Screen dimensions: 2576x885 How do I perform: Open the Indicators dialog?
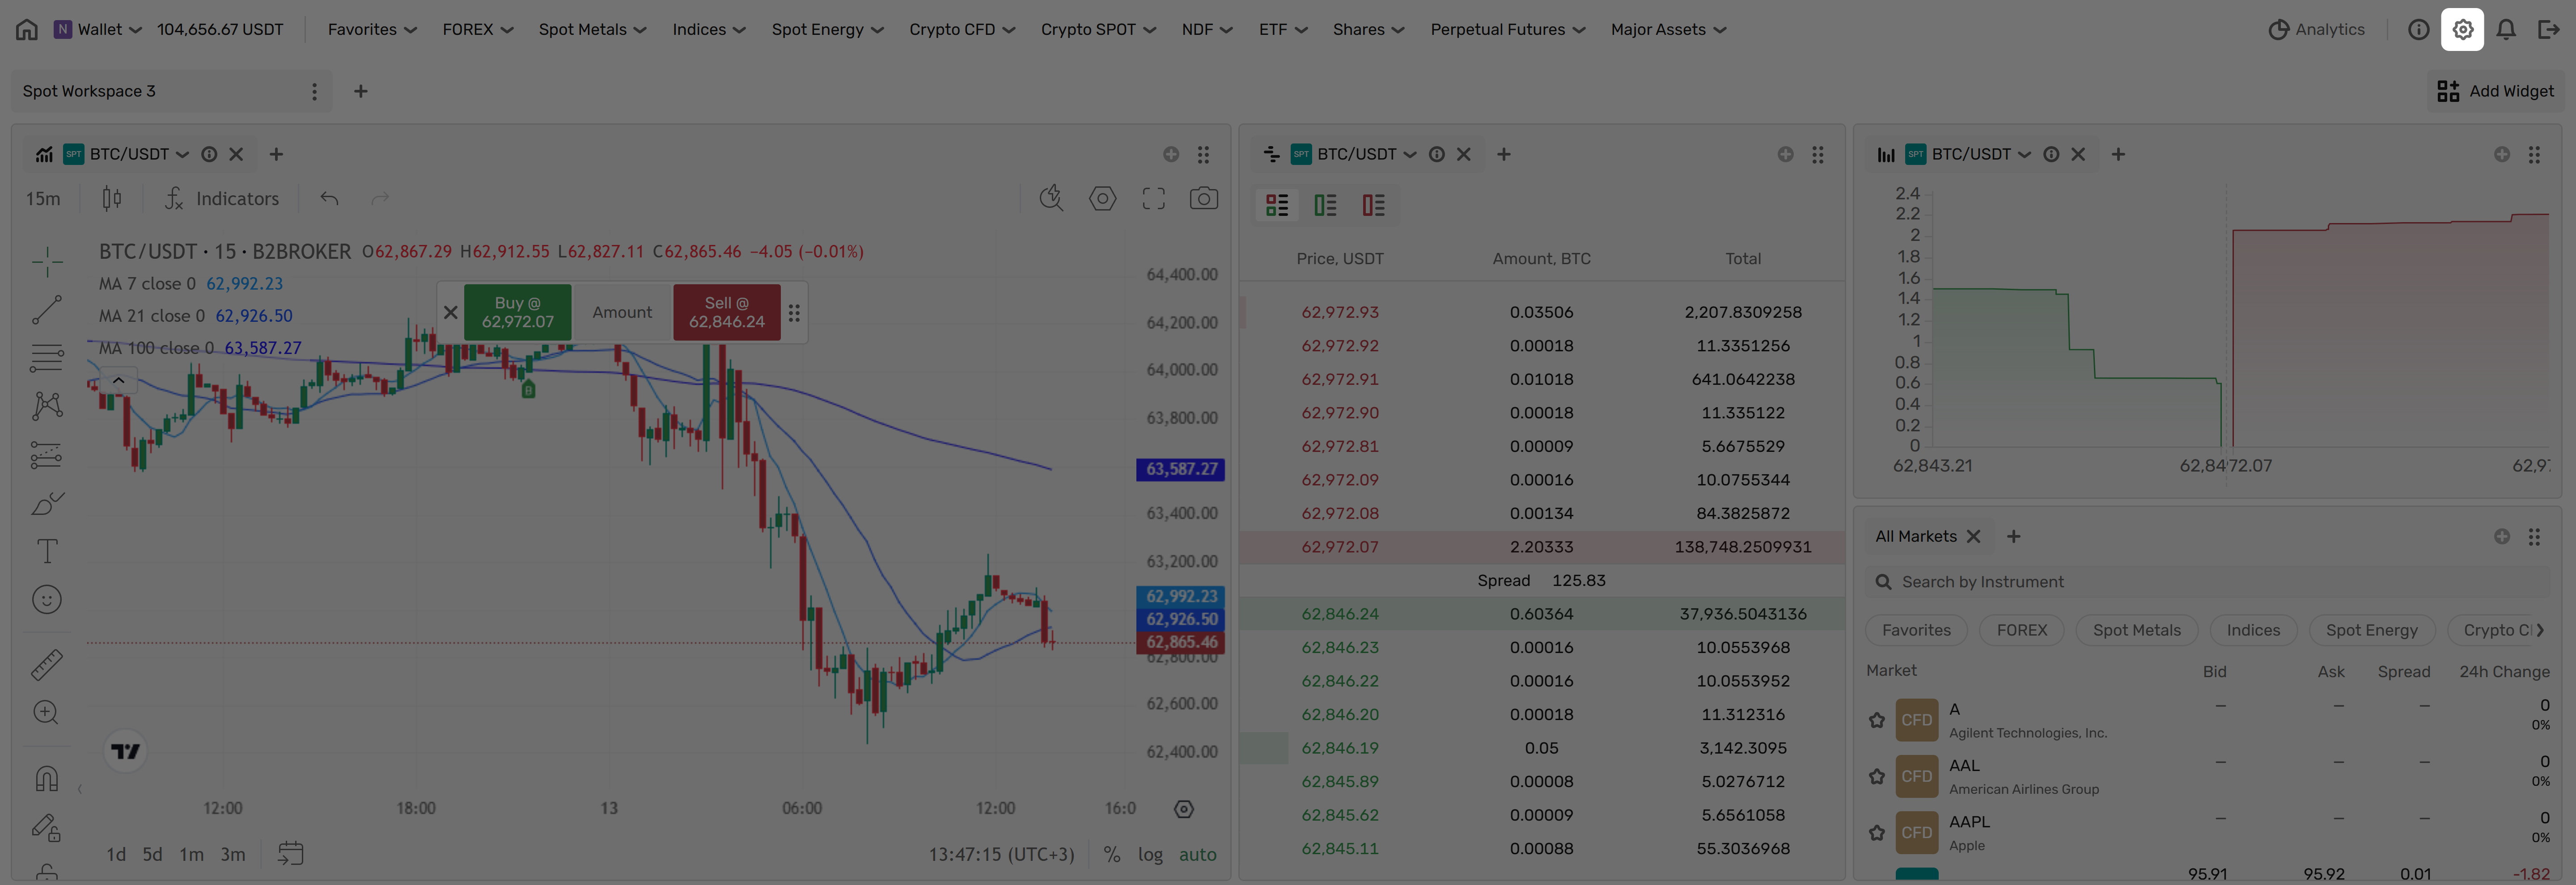pyautogui.click(x=222, y=199)
